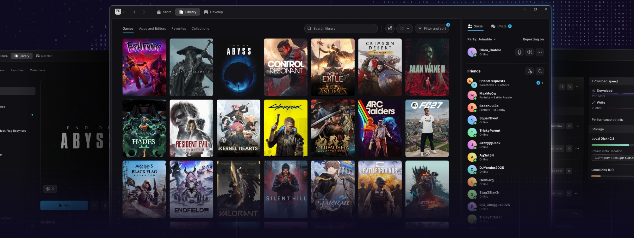
Task: Click the Add friend icon
Action: [530, 71]
